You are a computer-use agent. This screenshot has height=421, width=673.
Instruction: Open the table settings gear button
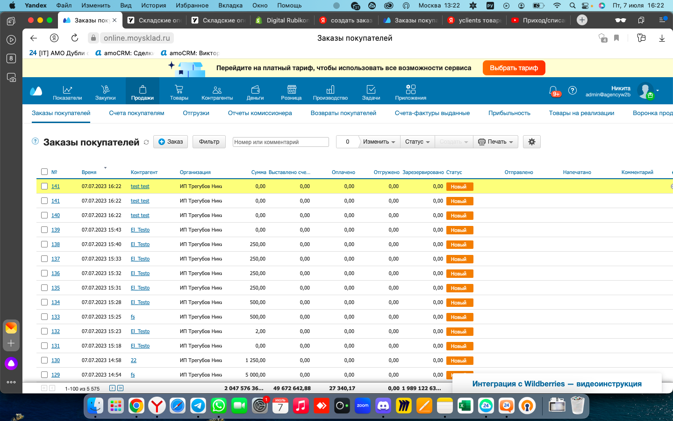point(532,142)
